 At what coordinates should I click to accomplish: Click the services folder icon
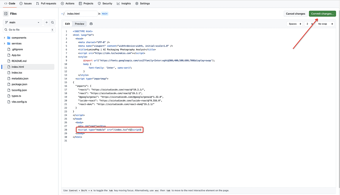click(x=9, y=44)
